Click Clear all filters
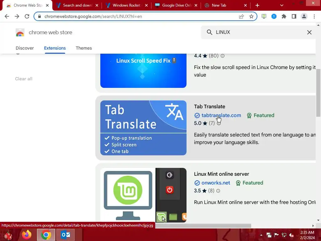 tap(24, 79)
